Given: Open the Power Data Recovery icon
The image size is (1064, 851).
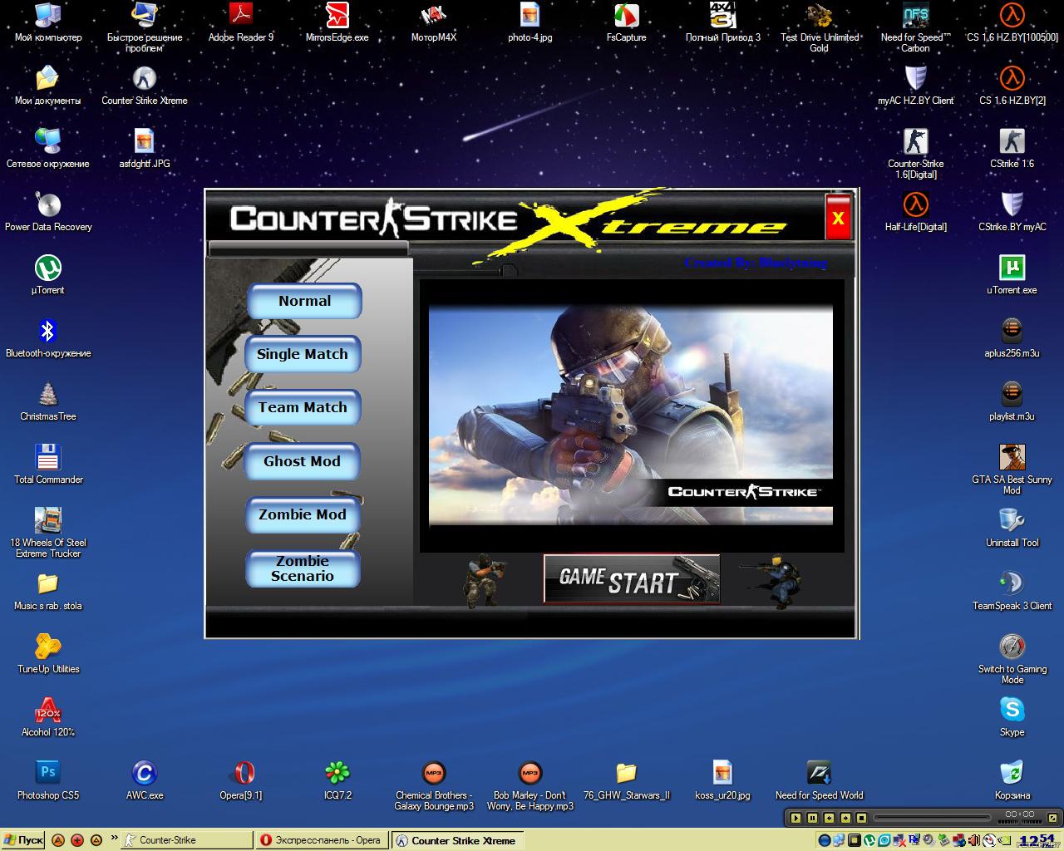Looking at the screenshot, I should click(48, 212).
